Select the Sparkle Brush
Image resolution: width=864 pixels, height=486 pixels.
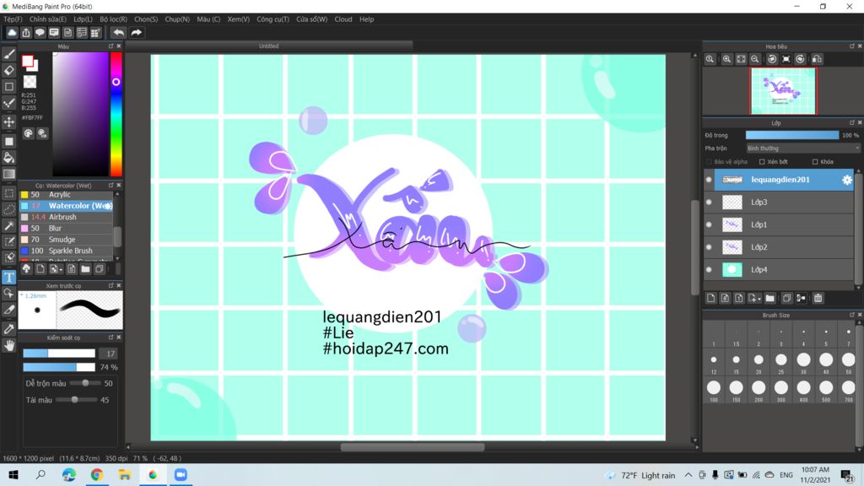point(66,251)
